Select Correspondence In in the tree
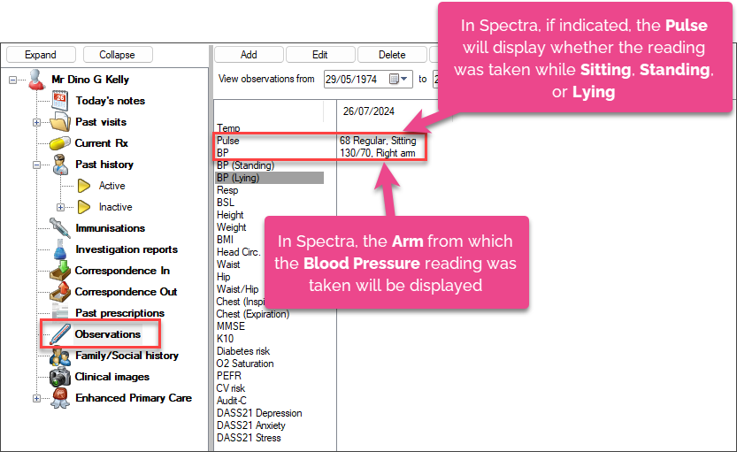 (122, 271)
